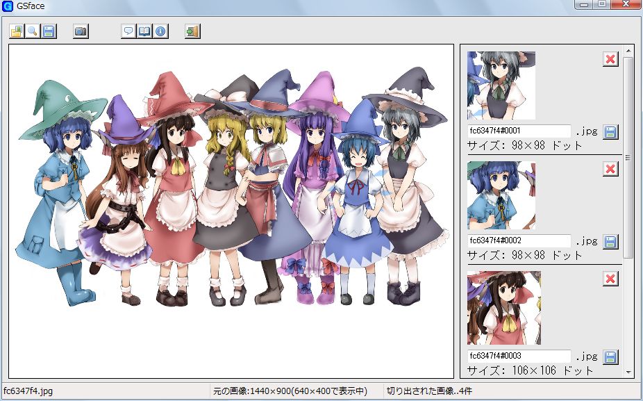The image size is (643, 401).
Task: Delete cropped image fc6347f4#0001 with red X
Action: point(610,59)
